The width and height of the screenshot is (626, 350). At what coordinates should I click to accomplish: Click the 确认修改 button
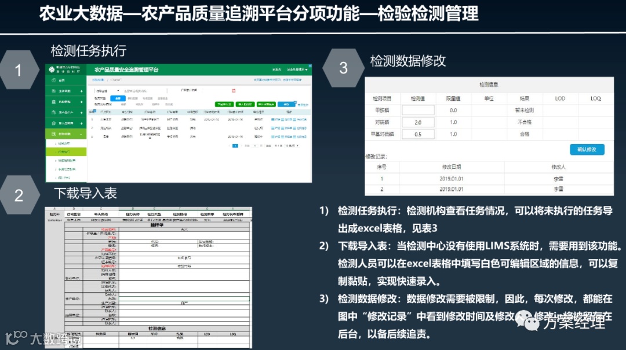[x=587, y=149]
